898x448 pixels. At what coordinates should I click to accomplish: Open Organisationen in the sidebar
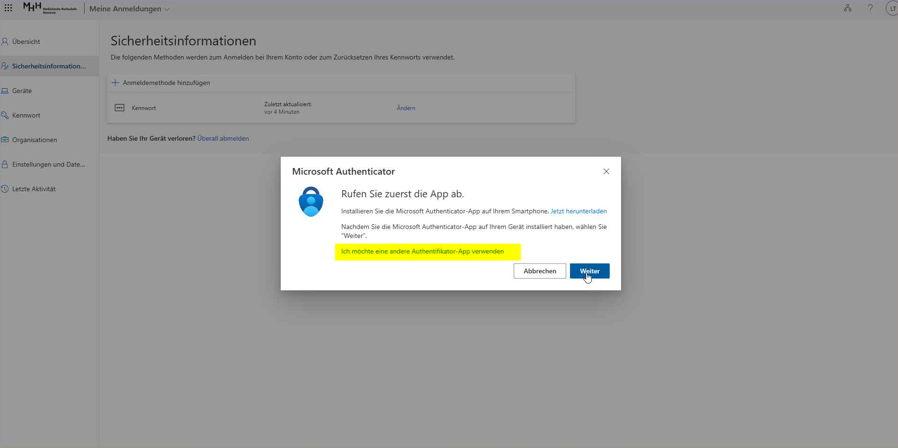pos(49,140)
